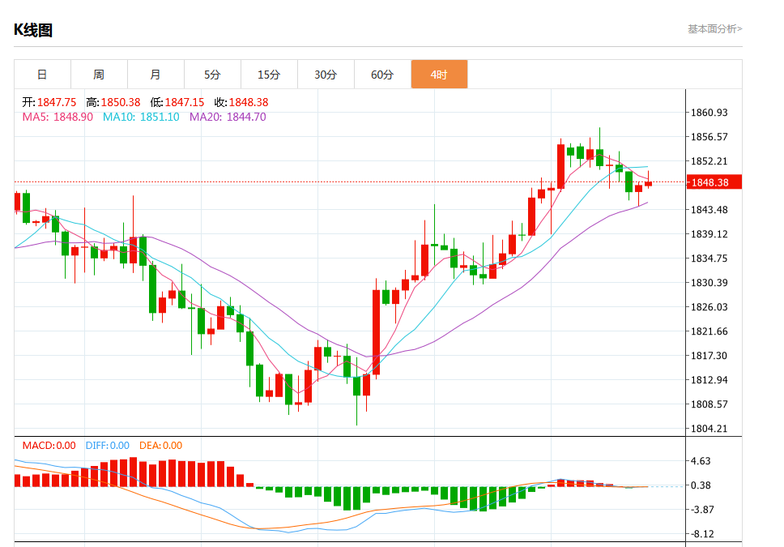784x547 pixels.
Task: Switch to the 日 daily chart tab
Action: click(x=42, y=75)
